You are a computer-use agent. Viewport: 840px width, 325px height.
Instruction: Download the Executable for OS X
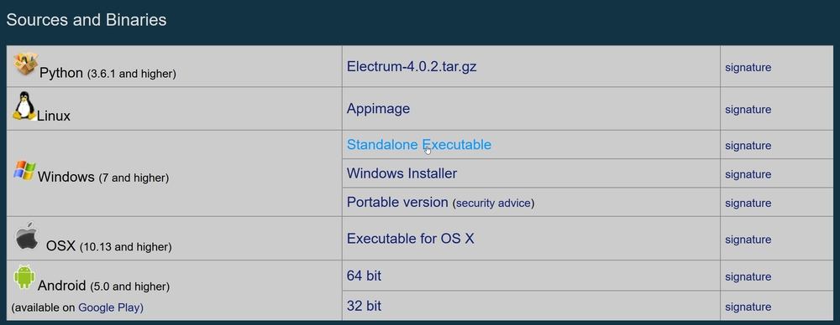[x=411, y=239]
